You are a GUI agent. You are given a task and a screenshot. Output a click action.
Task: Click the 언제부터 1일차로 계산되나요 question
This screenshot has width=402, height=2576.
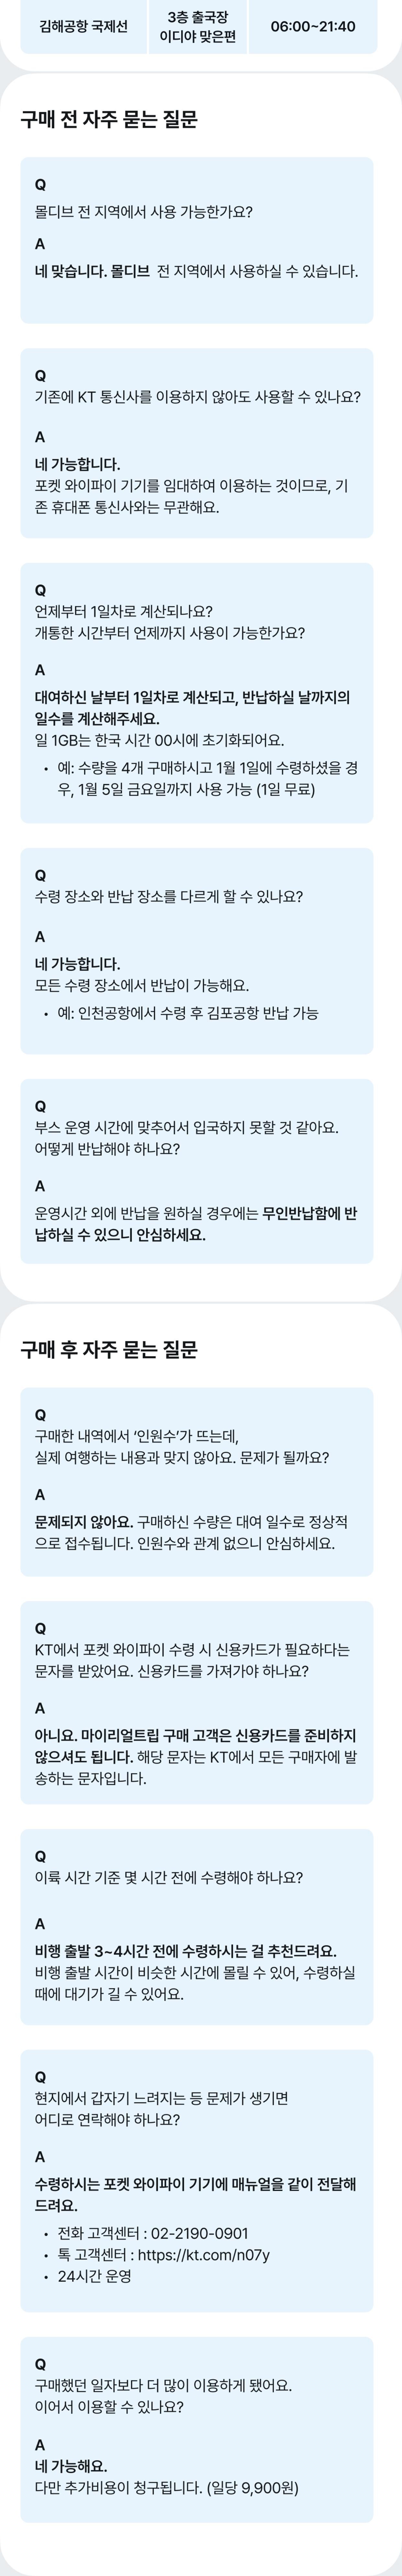click(x=170, y=622)
